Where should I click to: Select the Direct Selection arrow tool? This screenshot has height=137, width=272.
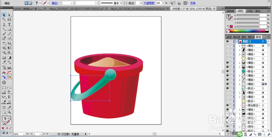9,15
